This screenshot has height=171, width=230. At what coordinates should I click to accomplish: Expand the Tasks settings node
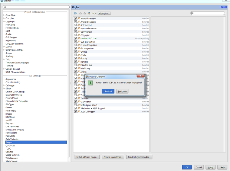point(4,59)
